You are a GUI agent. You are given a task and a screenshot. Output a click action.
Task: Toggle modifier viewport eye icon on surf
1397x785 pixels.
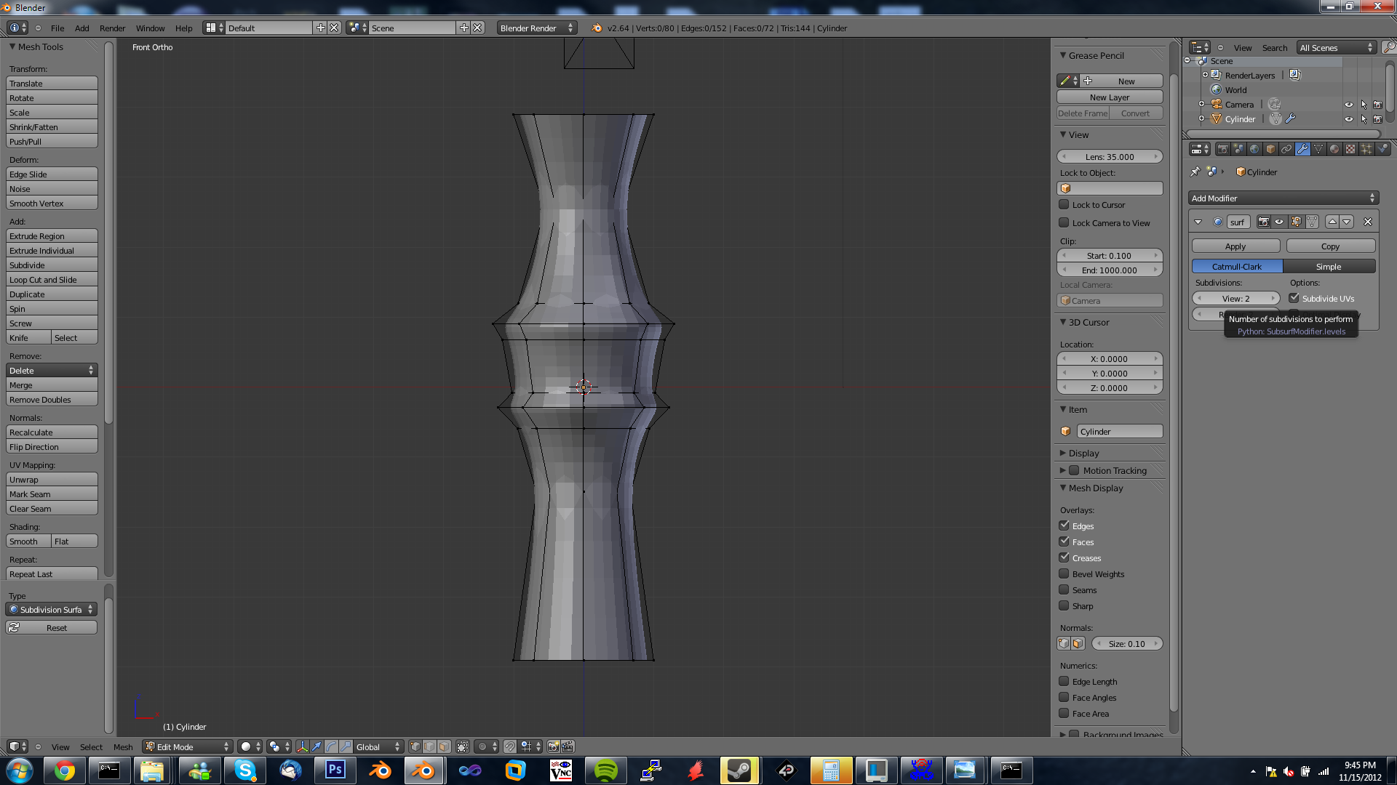click(x=1280, y=222)
